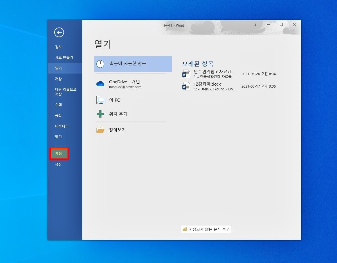Click 저장되지 않은 문서 복구 button
Screen dimensions: 337x263
point(206,229)
